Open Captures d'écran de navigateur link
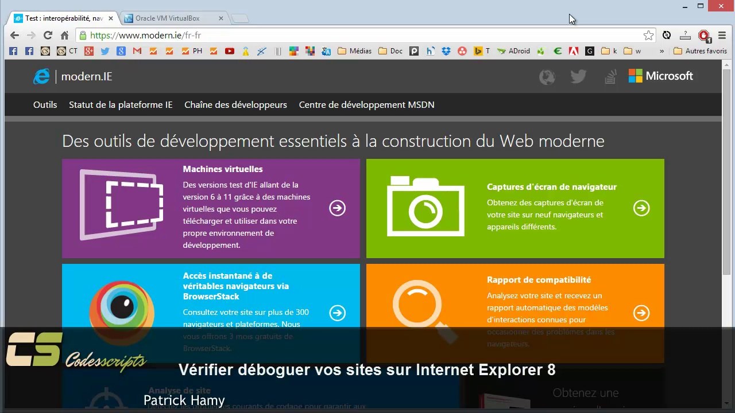The height and width of the screenshot is (413, 735). (x=552, y=187)
